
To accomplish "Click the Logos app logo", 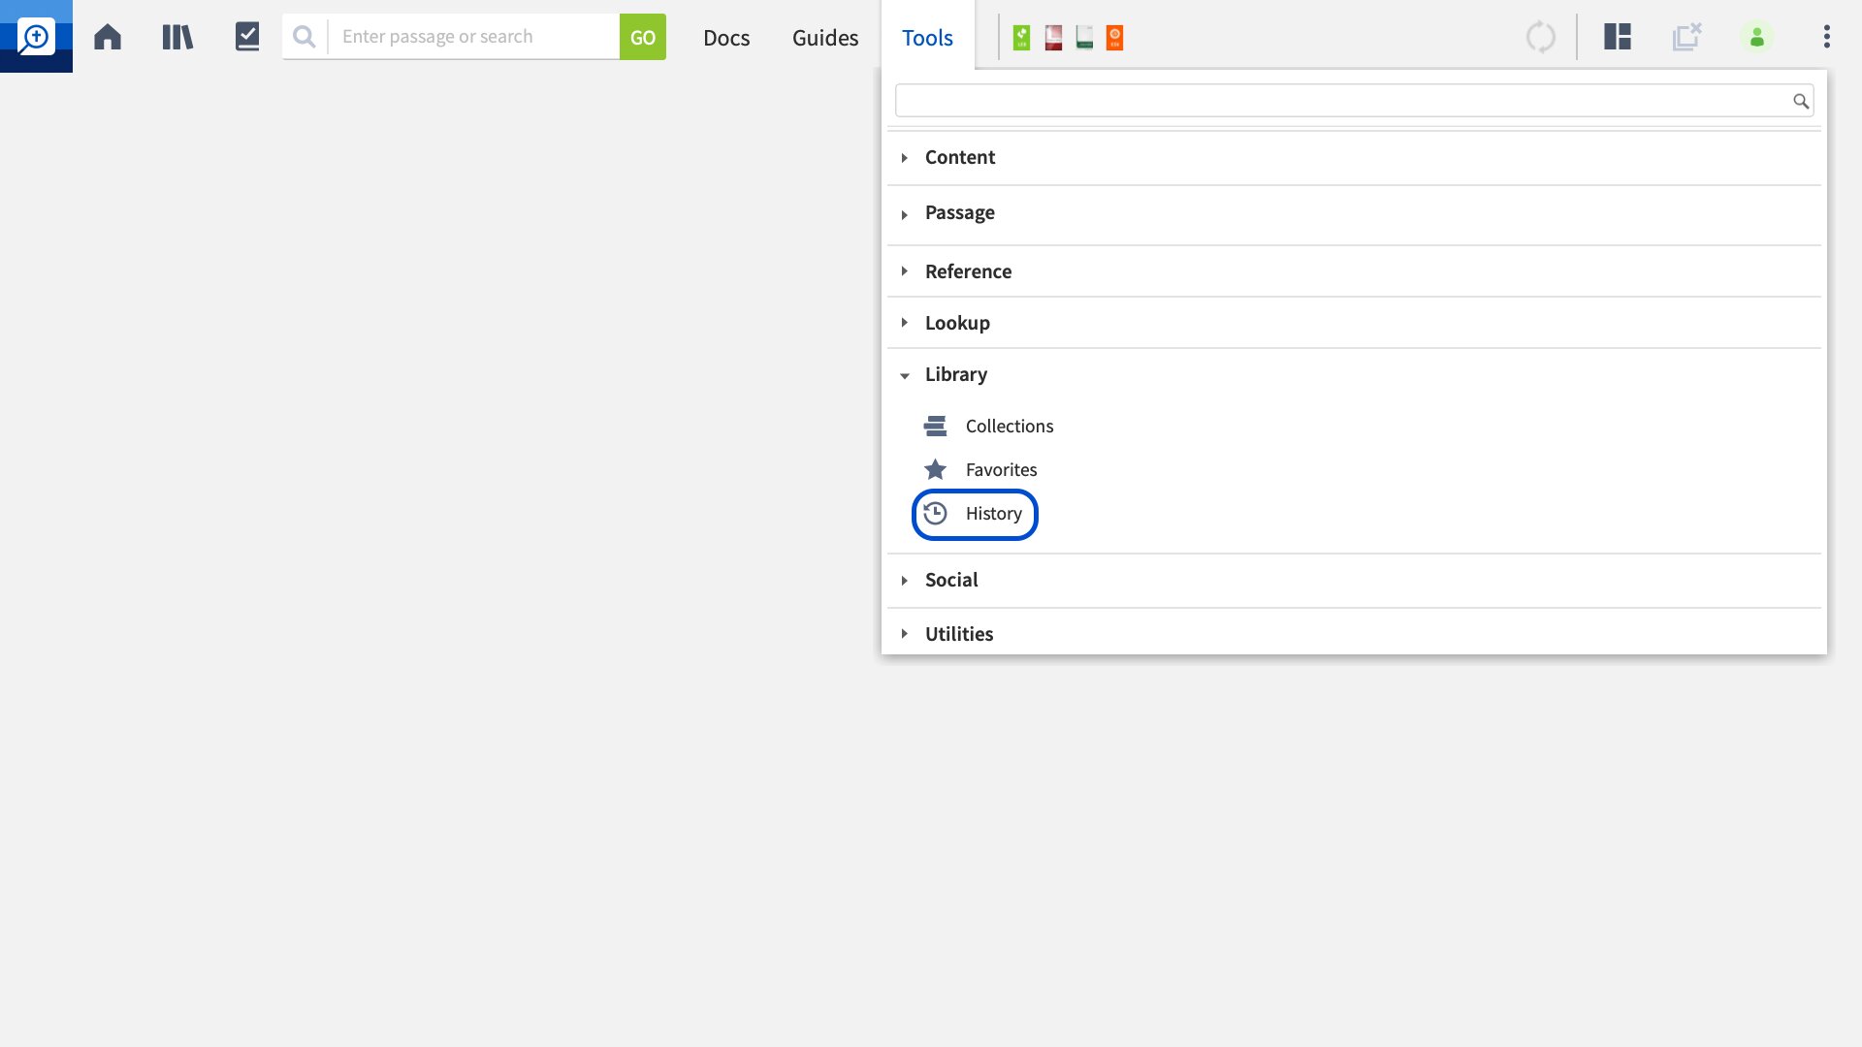I will 36,36.
